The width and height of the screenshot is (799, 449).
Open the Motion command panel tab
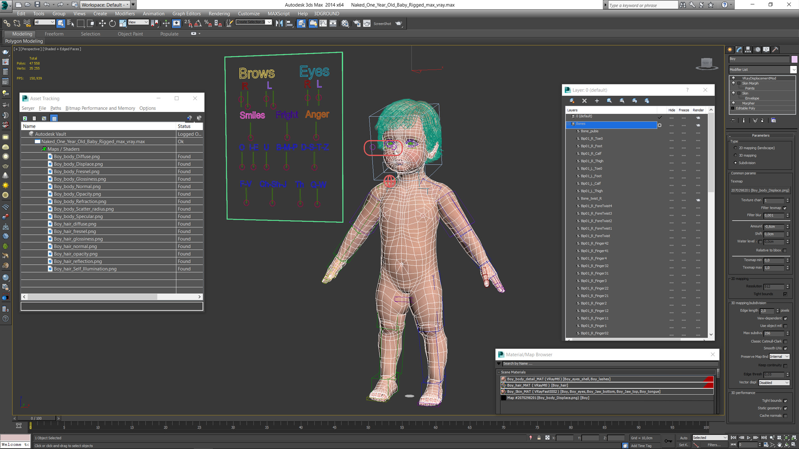pos(757,49)
